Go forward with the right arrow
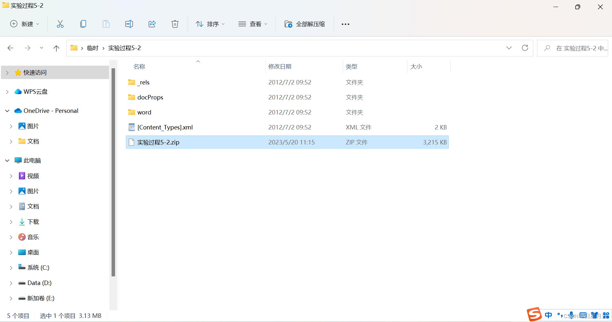This screenshot has width=612, height=322. [28, 48]
